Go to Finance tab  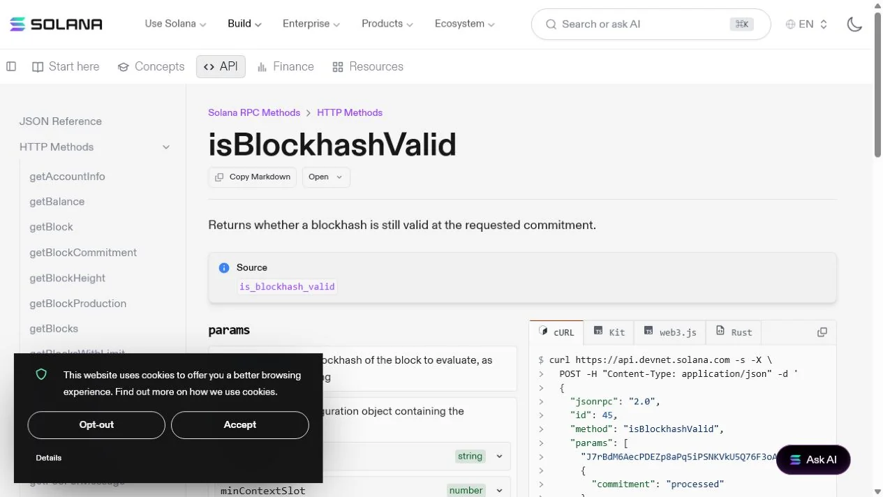pos(285,66)
